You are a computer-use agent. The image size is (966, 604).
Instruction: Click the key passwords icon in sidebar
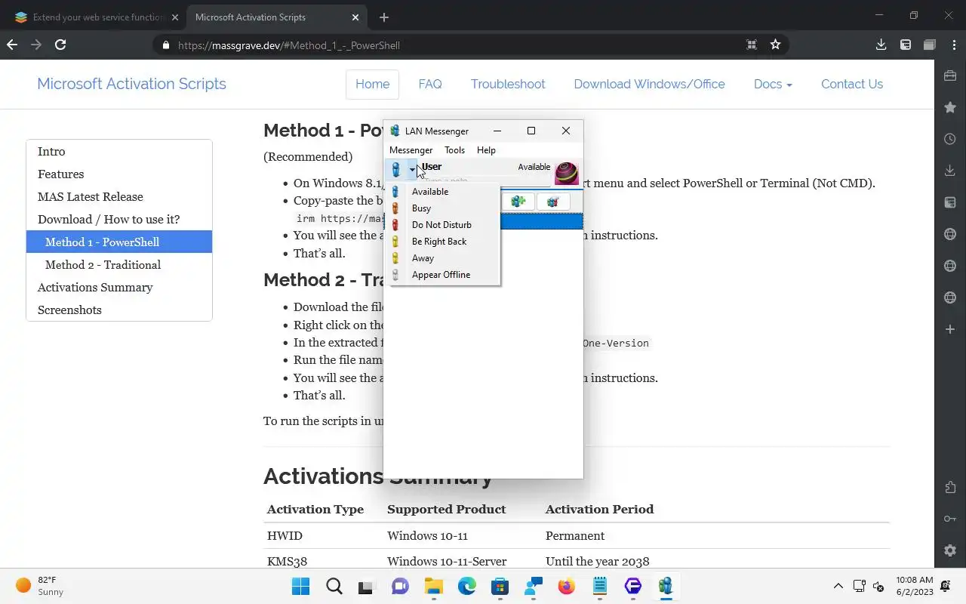pyautogui.click(x=950, y=519)
